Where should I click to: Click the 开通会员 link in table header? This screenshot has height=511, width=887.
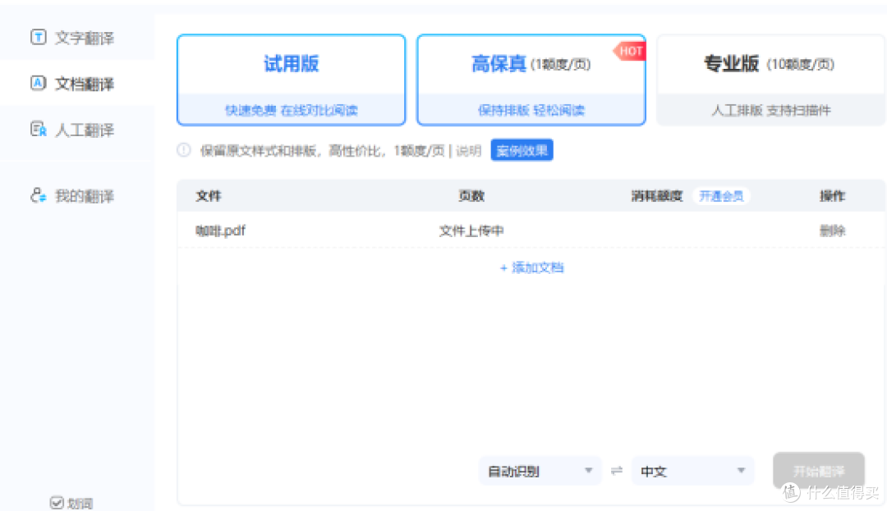721,196
